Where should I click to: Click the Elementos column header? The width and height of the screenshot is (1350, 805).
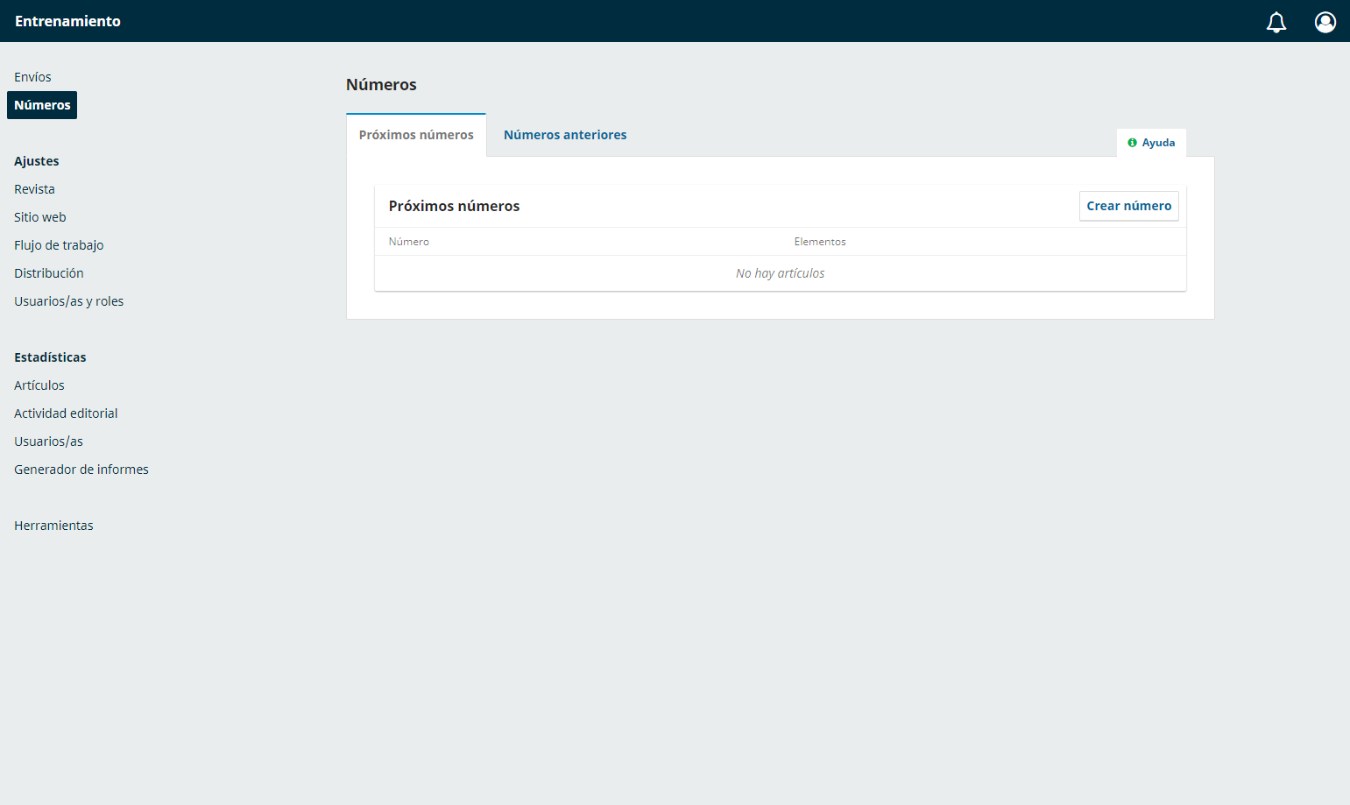820,242
